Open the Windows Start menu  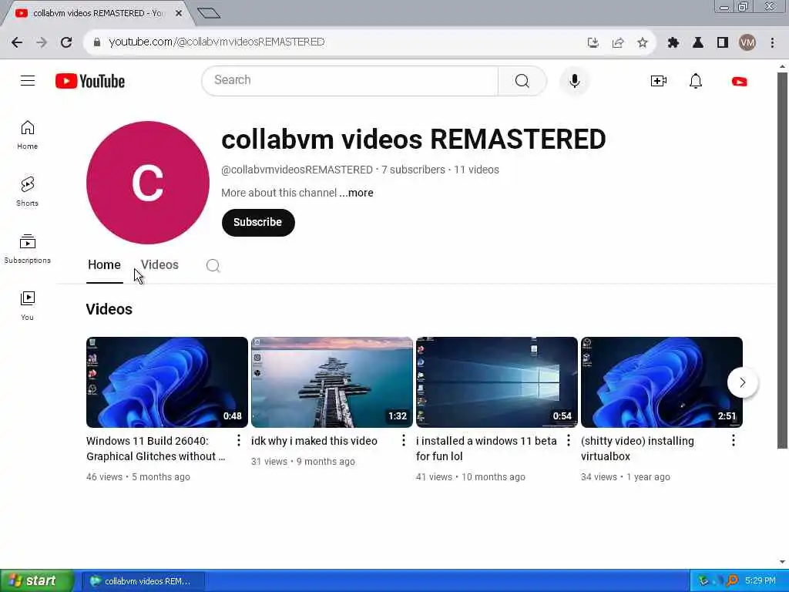(x=36, y=581)
